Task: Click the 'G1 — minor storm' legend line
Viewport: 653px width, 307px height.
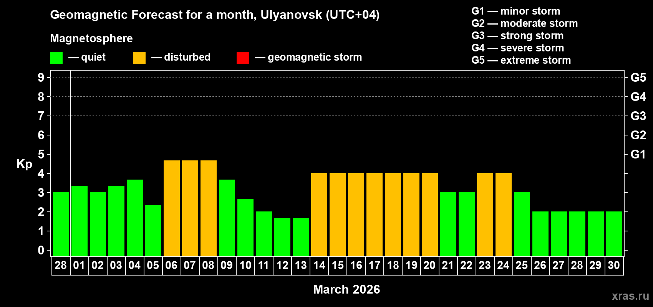Action: [515, 11]
